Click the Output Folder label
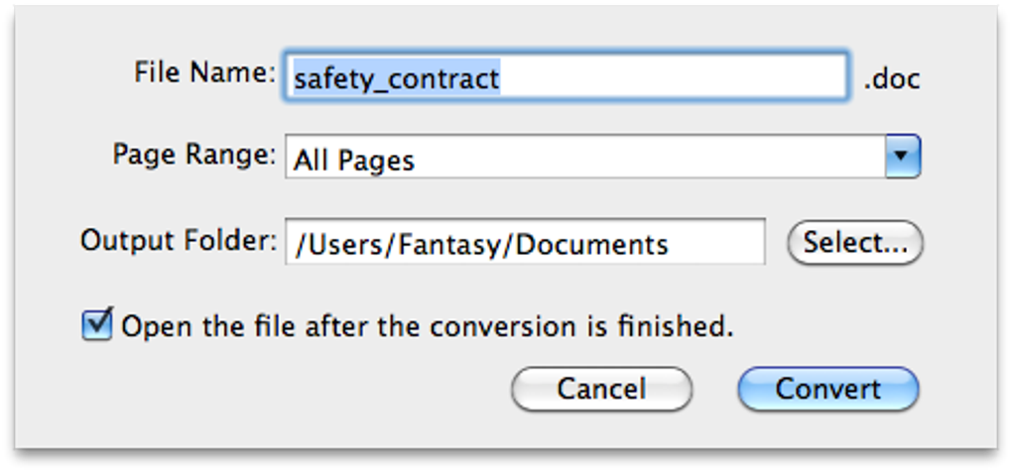This screenshot has height=472, width=1012. (179, 240)
